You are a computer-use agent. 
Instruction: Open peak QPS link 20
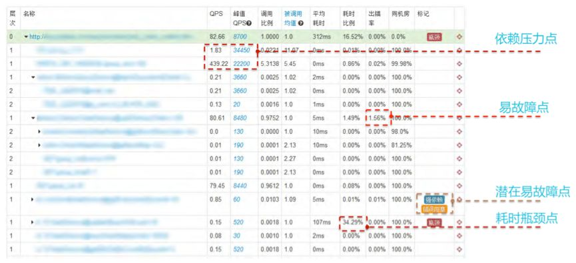click(x=236, y=105)
